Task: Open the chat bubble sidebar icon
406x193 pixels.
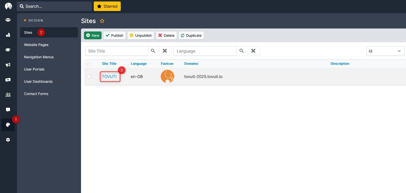Action: pyautogui.click(x=8, y=110)
